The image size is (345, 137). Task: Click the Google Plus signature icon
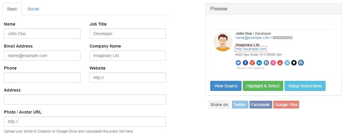pos(252,63)
